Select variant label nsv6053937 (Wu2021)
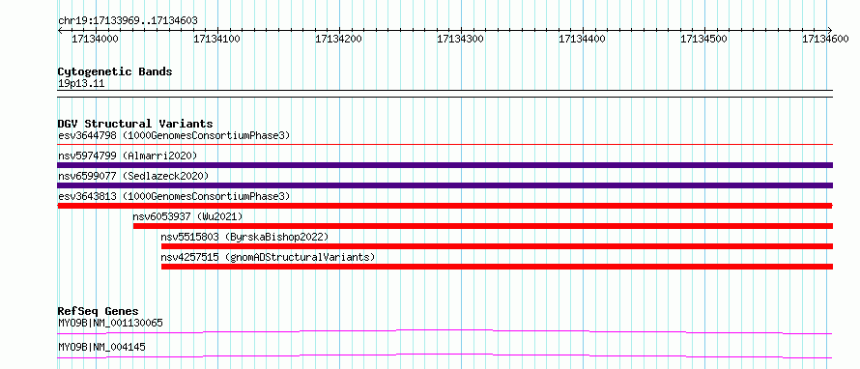 (187, 216)
